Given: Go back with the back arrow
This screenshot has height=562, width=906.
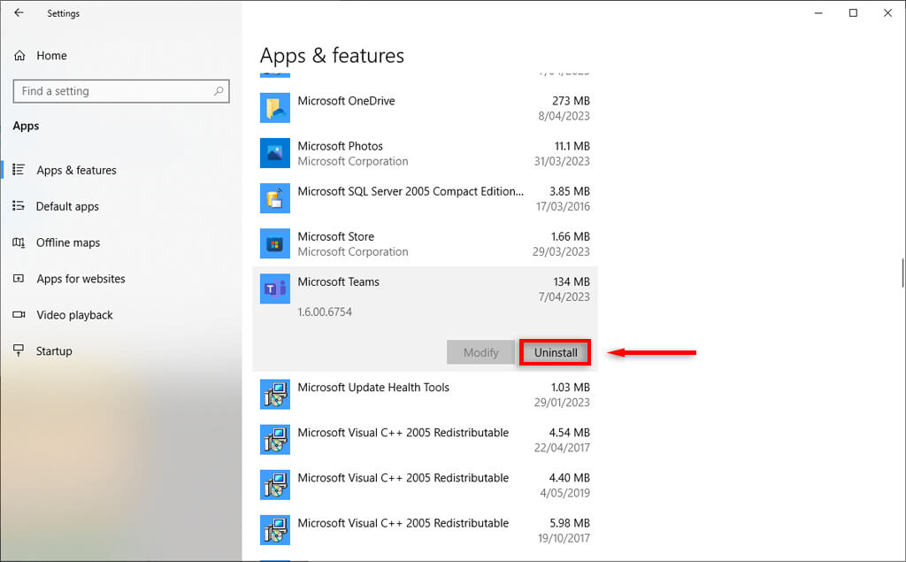Looking at the screenshot, I should 19,13.
